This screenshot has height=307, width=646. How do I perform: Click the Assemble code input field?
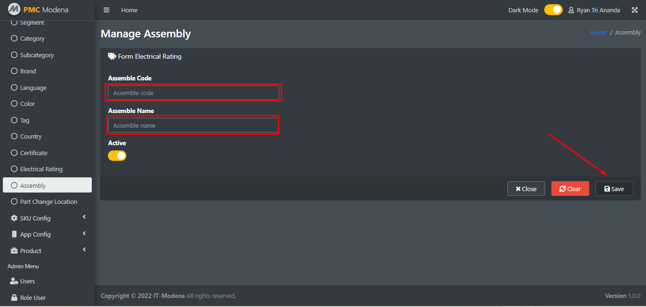[x=194, y=93]
